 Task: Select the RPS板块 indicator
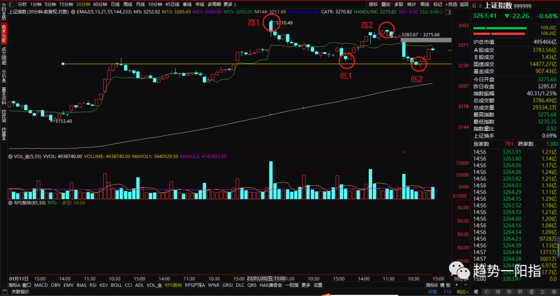click(x=174, y=285)
